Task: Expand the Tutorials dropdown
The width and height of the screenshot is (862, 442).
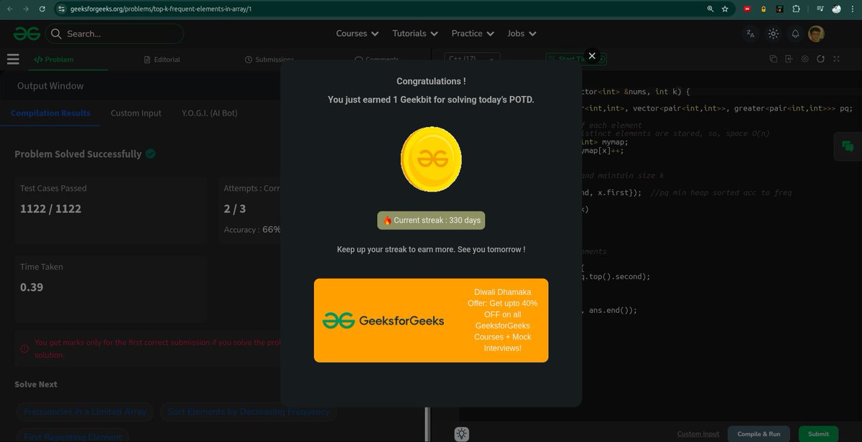Action: pyautogui.click(x=414, y=34)
